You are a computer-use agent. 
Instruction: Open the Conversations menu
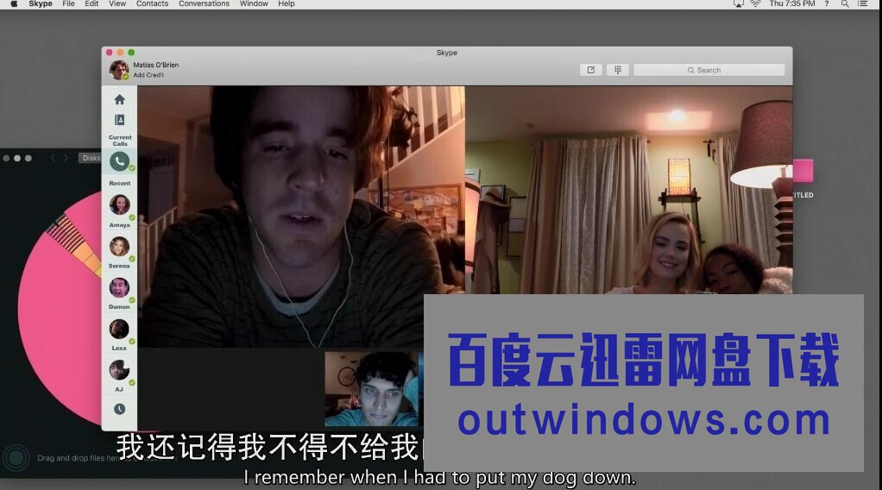(x=204, y=3)
